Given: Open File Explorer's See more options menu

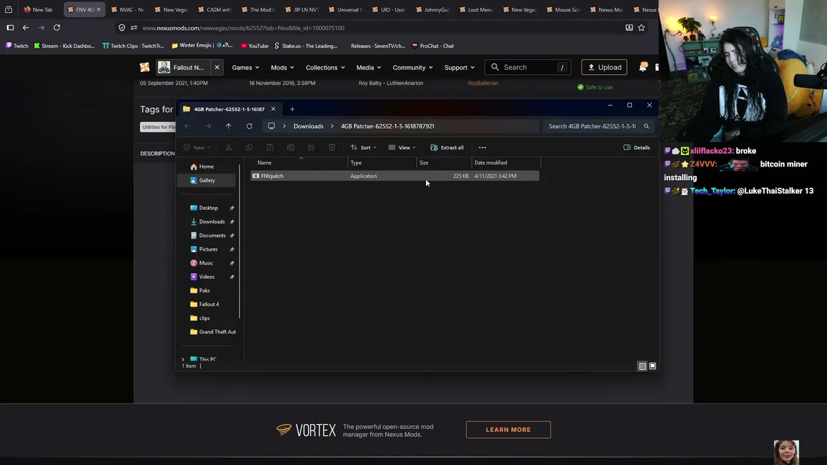Looking at the screenshot, I should tap(482, 147).
